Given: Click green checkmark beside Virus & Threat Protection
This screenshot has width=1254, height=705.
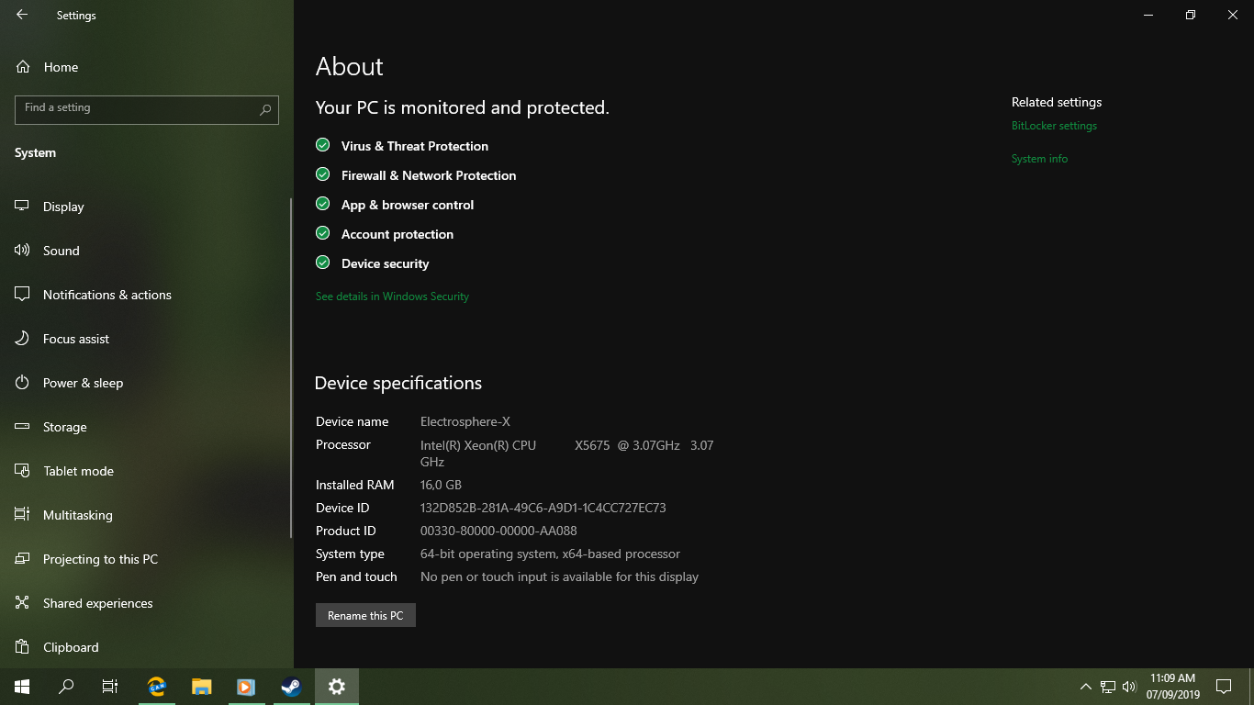Looking at the screenshot, I should 322,145.
